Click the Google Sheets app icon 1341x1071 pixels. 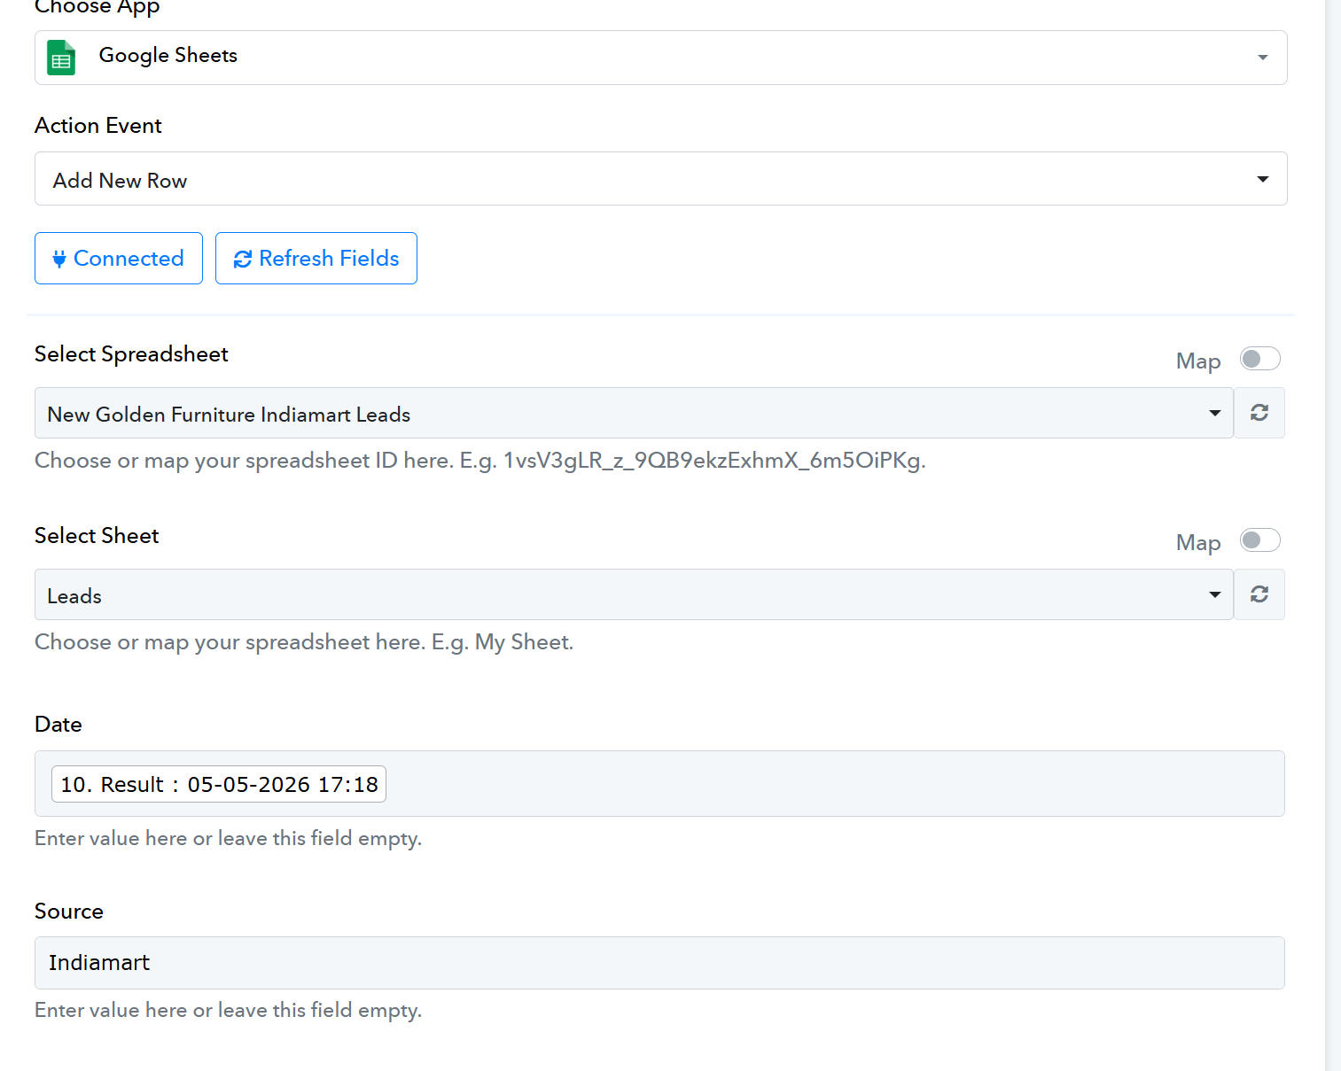click(61, 58)
